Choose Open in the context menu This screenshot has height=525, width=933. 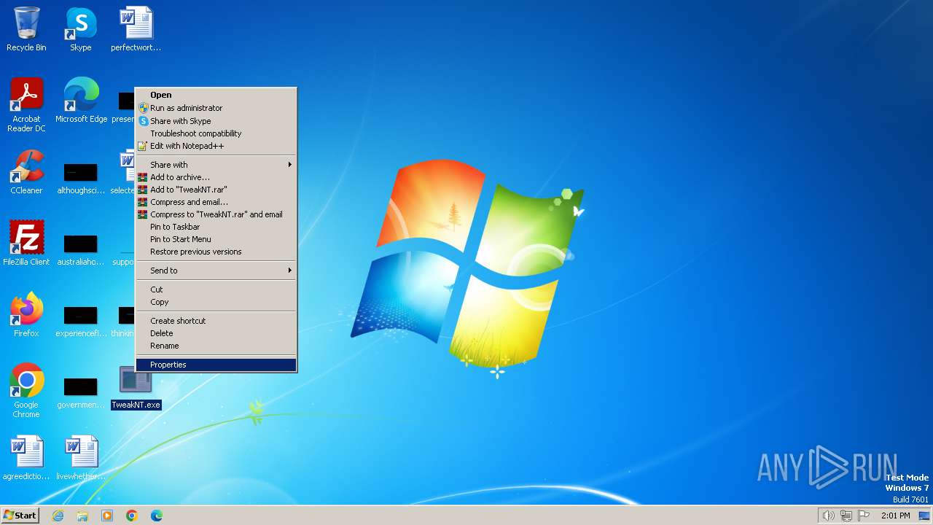pos(216,95)
